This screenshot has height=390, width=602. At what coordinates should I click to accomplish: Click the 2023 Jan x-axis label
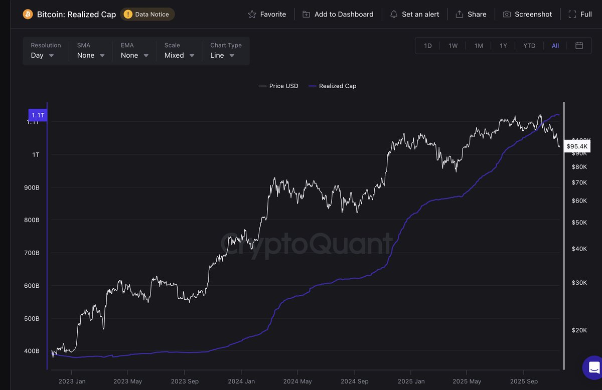[x=72, y=381]
